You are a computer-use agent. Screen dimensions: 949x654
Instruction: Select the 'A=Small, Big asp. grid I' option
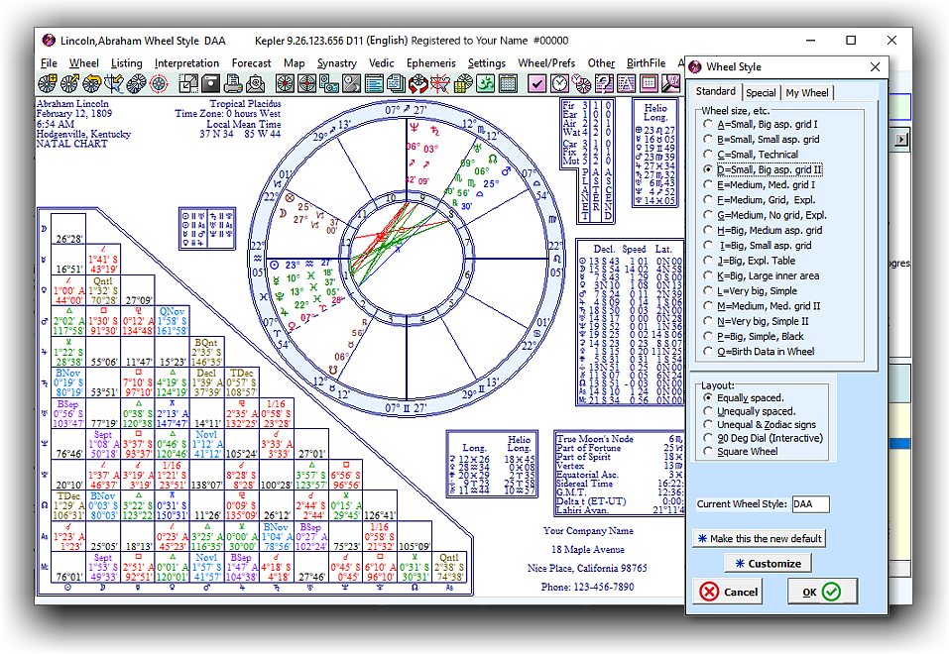pos(707,125)
